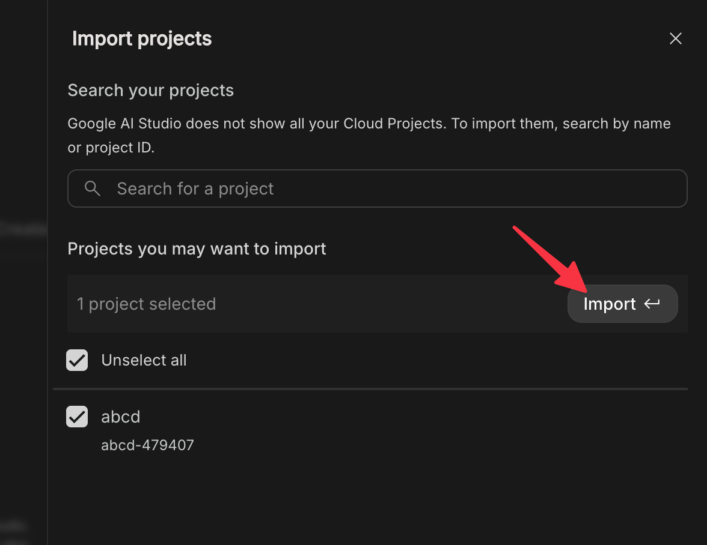
Task: Click Projects you may want to import heading
Action: (x=197, y=248)
